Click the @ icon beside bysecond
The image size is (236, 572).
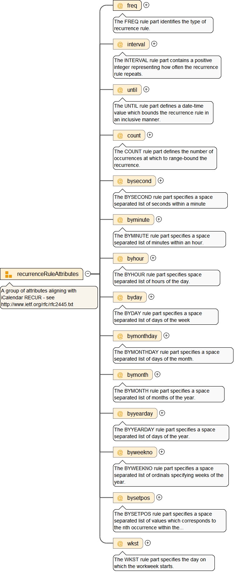tap(120, 181)
